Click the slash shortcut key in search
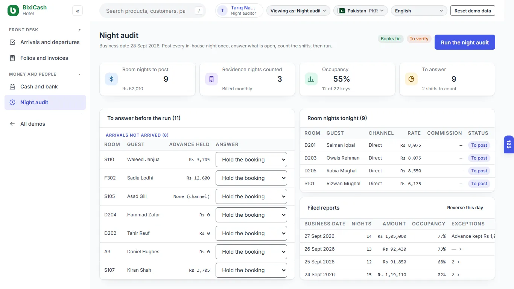This screenshot has width=514, height=289. pyautogui.click(x=199, y=11)
